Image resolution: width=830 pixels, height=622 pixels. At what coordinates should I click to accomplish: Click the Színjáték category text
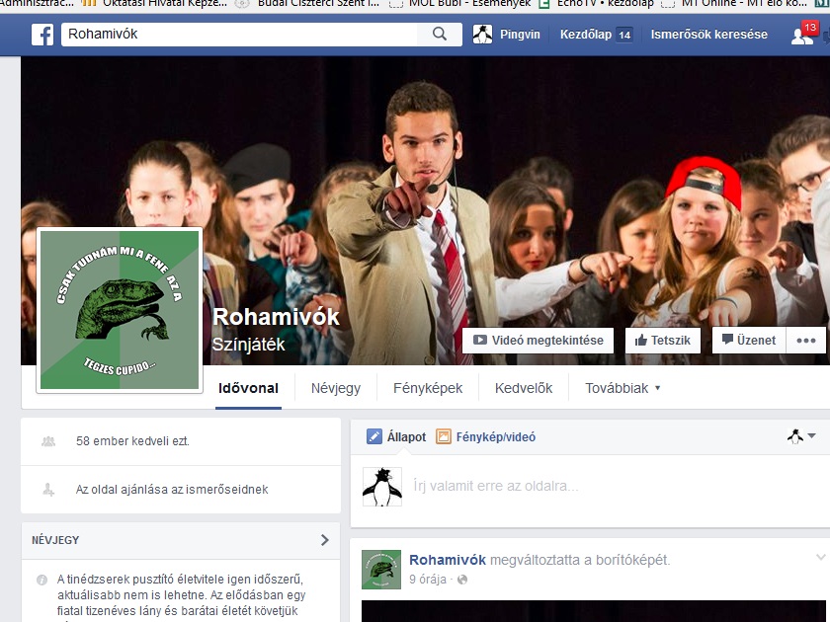tap(248, 345)
